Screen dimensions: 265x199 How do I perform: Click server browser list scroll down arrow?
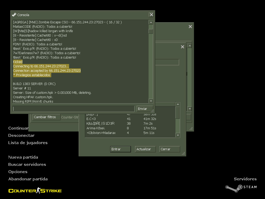click(190, 109)
